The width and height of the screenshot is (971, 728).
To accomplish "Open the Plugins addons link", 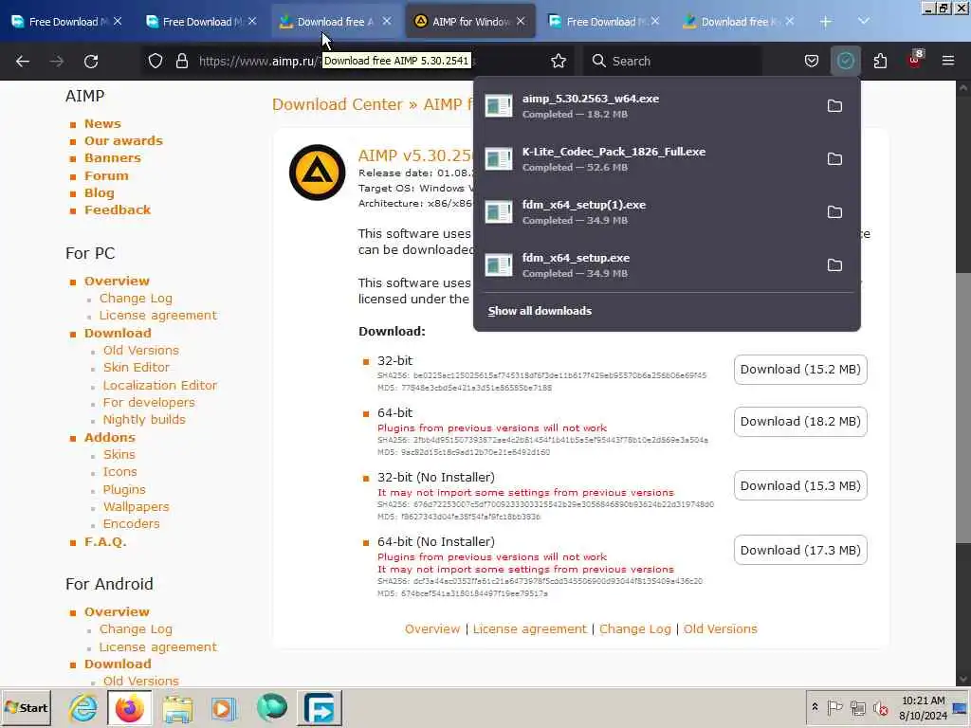I will pos(124,489).
